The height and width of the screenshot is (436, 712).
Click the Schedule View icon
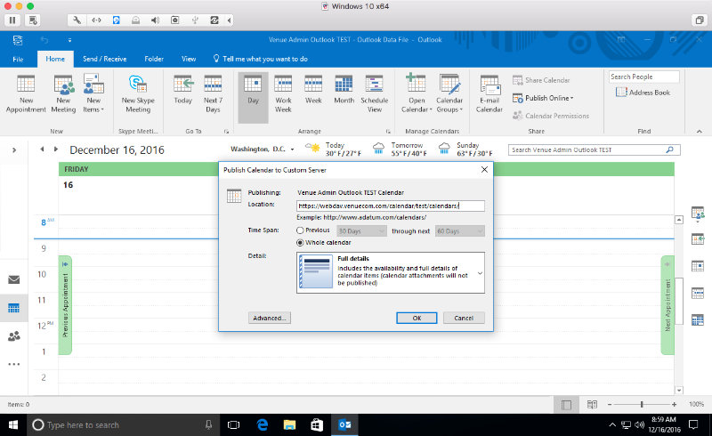click(x=374, y=85)
